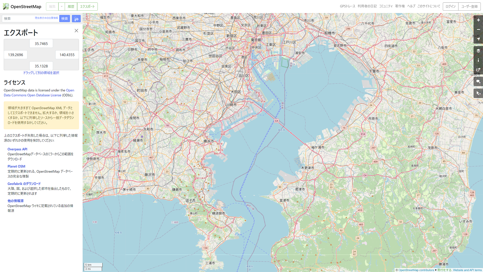Edit the north latitude 35.7465 field
The height and width of the screenshot is (272, 483).
click(41, 44)
